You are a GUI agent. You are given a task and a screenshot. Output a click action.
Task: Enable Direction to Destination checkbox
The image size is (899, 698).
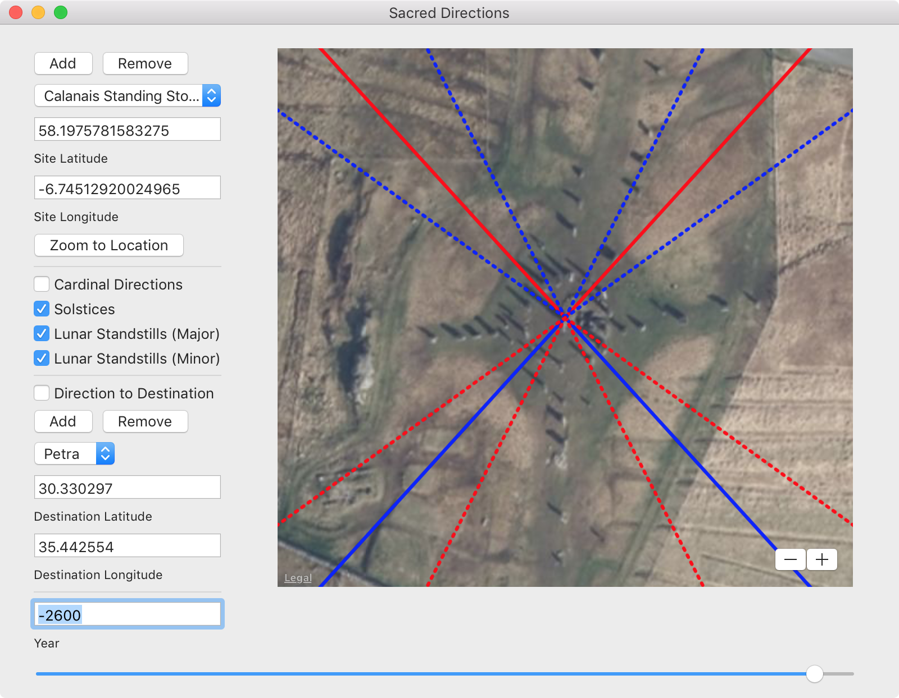(42, 393)
